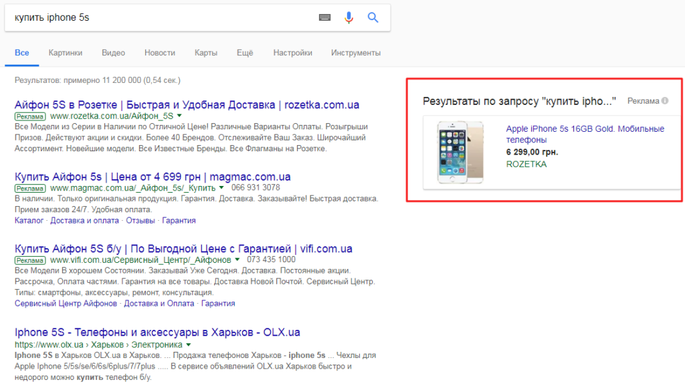Click the blue magnifier search button

pyautogui.click(x=373, y=17)
